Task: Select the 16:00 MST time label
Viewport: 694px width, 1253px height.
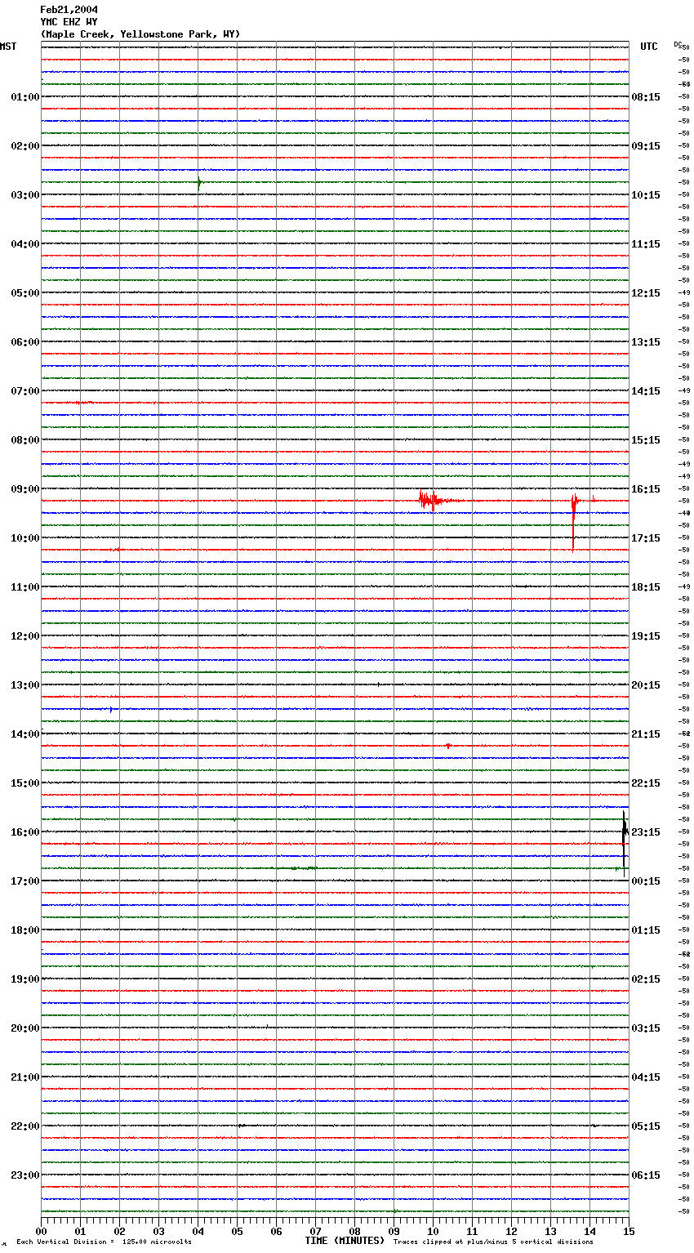Action: (x=24, y=832)
